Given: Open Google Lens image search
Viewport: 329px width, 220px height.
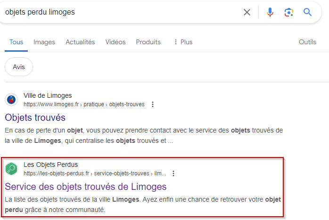Looking at the screenshot, I should coord(289,12).
